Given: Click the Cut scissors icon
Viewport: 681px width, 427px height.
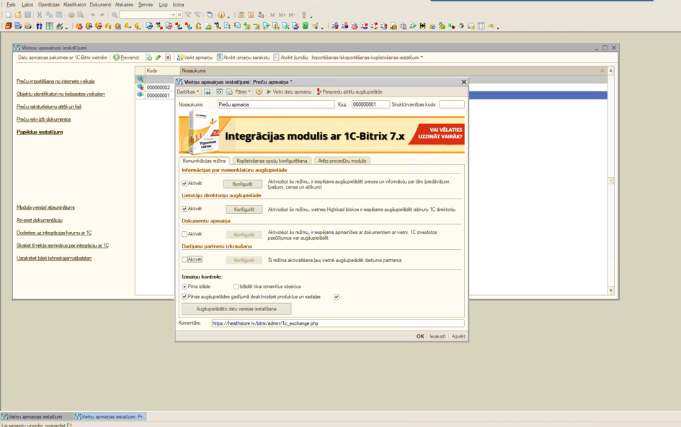Looking at the screenshot, I should [x=40, y=14].
